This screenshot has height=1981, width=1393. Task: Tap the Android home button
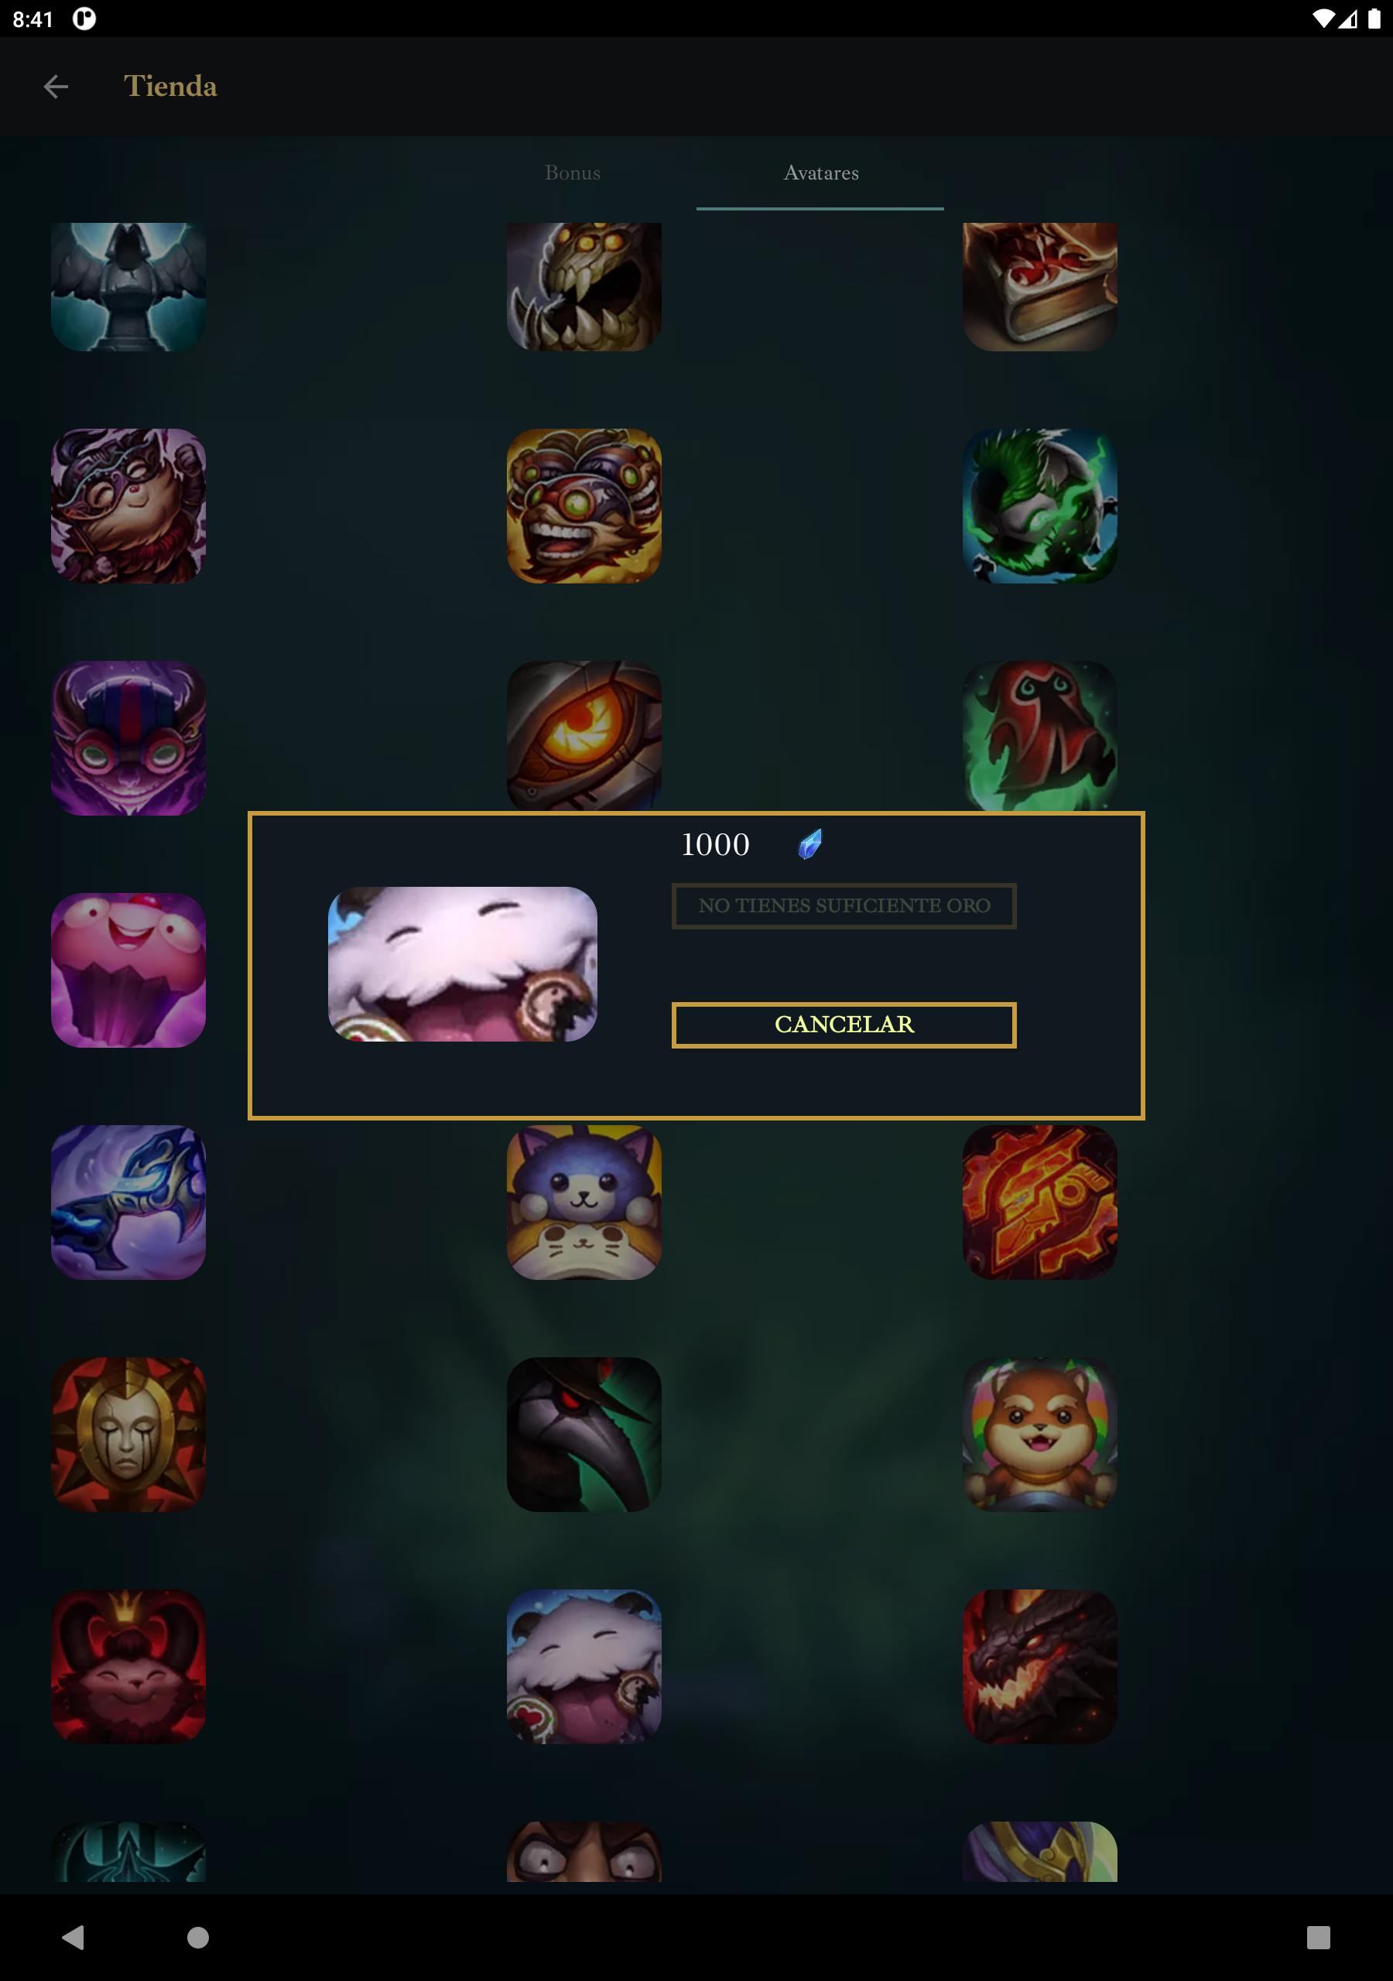[x=199, y=1938]
